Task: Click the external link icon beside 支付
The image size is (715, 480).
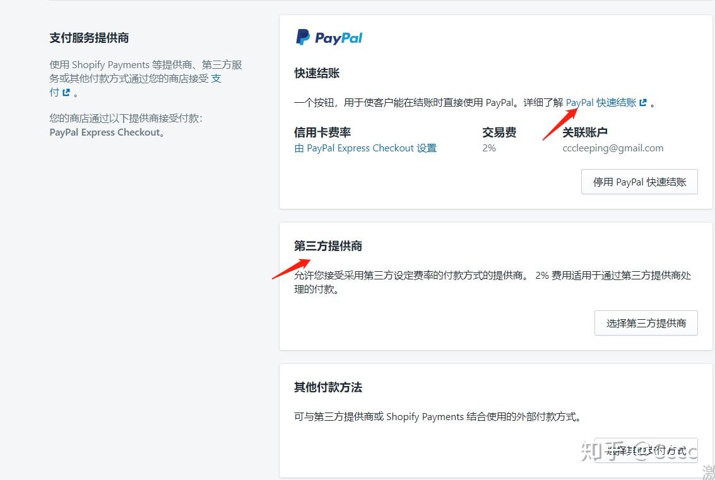Action: (x=65, y=92)
